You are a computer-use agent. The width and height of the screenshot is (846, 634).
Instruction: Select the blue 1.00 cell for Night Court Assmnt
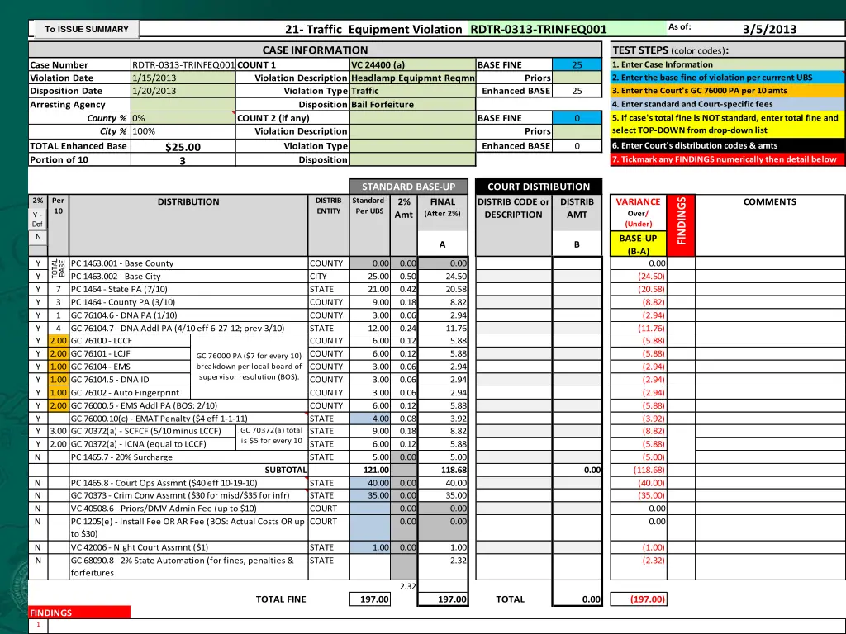click(x=369, y=547)
